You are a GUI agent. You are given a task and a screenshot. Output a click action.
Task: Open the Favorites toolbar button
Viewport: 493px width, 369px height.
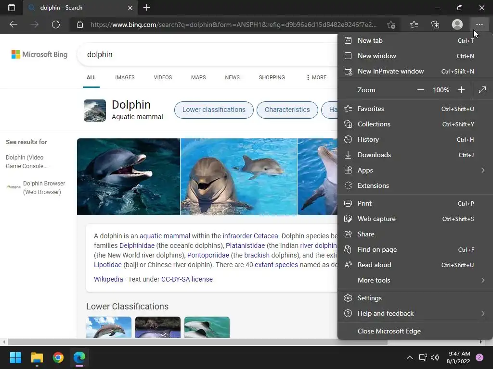pyautogui.click(x=414, y=25)
